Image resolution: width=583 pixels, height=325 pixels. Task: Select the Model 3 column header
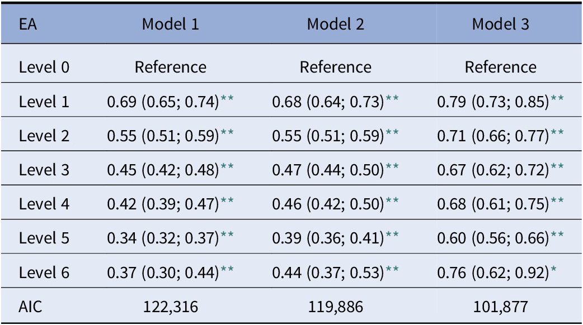click(500, 25)
